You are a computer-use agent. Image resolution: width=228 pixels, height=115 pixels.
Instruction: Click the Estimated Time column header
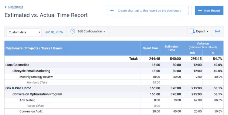(171, 48)
